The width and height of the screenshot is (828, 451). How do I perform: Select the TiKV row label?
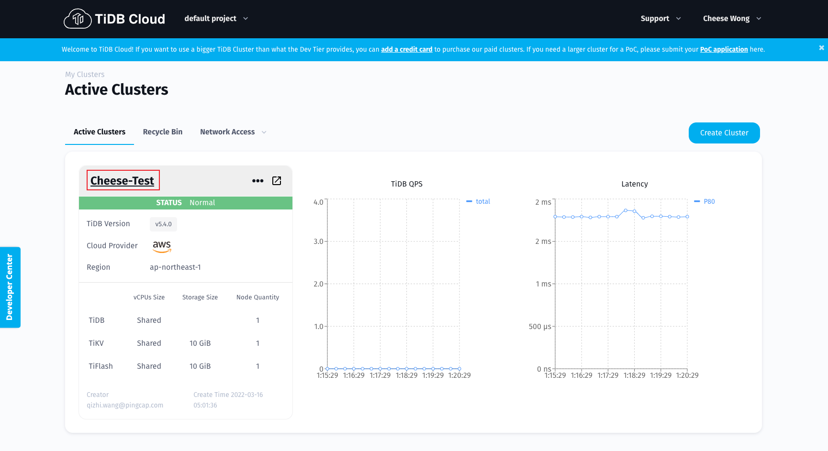pos(96,343)
